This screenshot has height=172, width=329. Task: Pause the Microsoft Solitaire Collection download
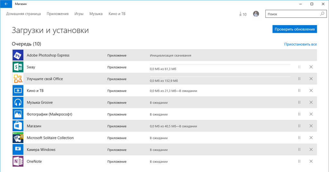299,138
